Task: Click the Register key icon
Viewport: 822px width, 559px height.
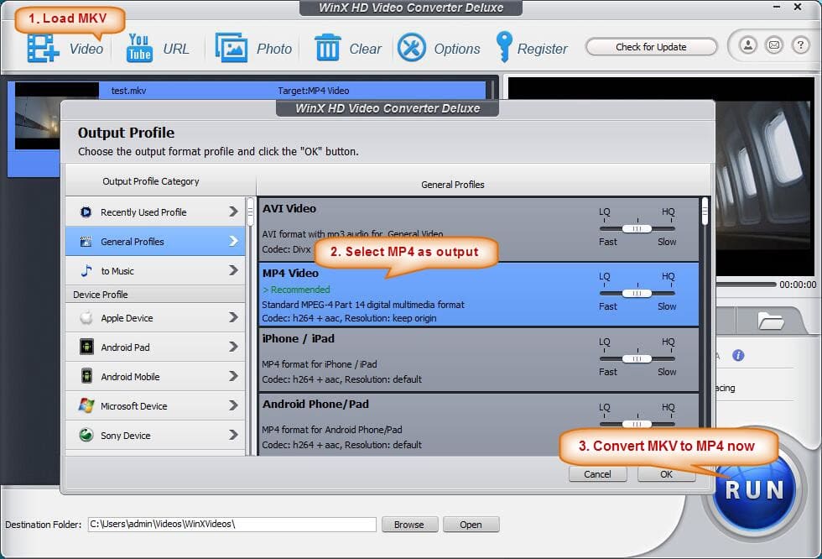Action: coord(504,47)
